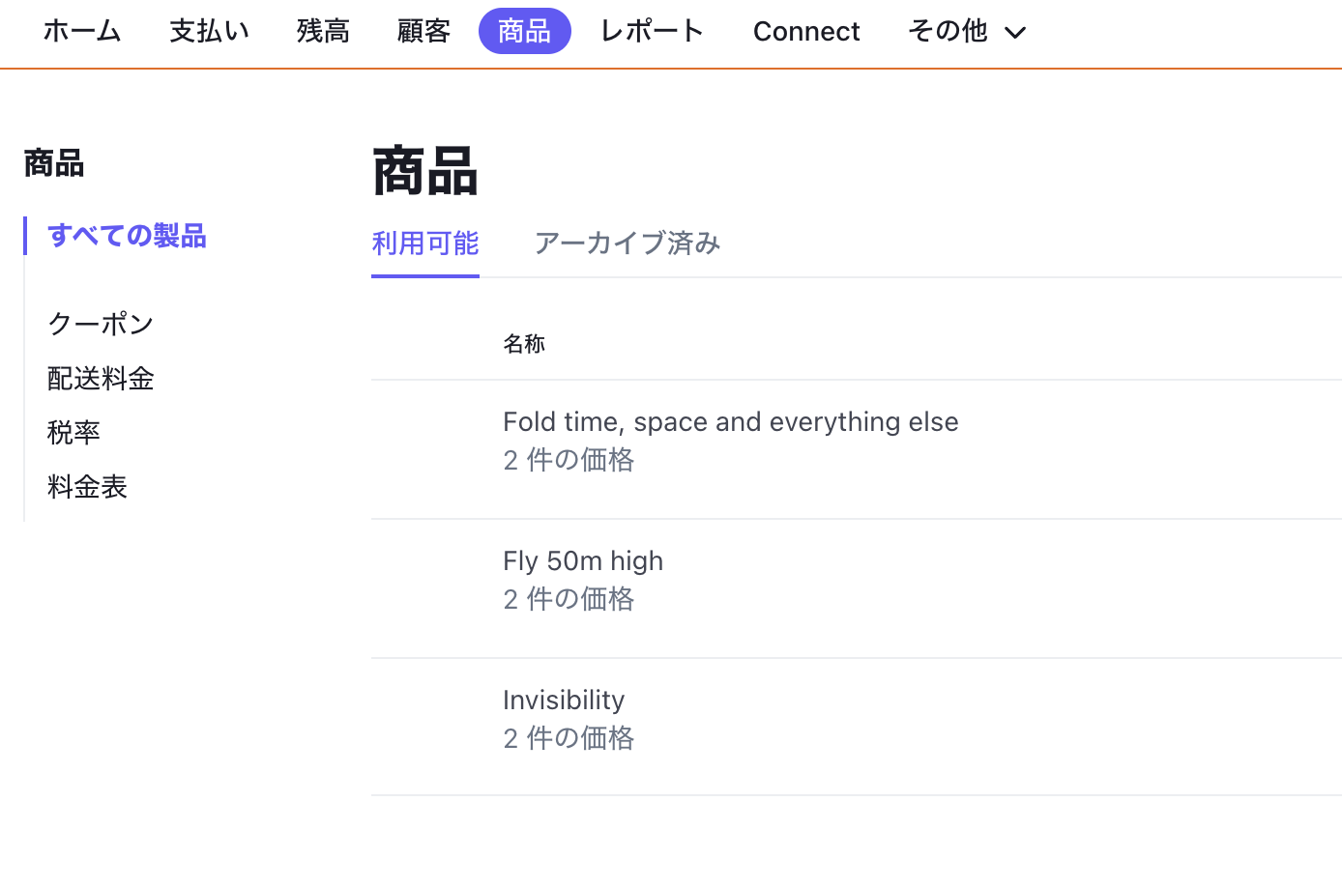Open the product Fold time, space and everything else
Viewport: 1342px width, 887px height.
coord(730,421)
